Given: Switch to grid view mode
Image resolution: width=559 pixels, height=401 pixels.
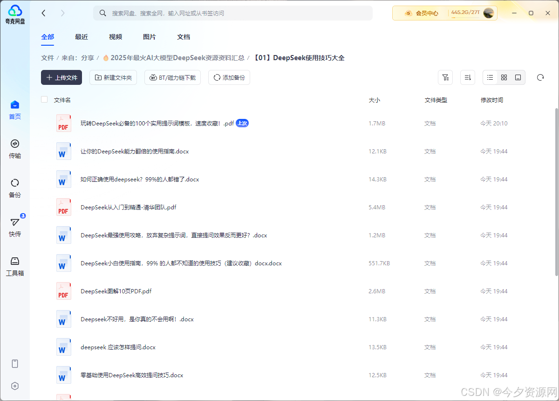Looking at the screenshot, I should [x=504, y=77].
